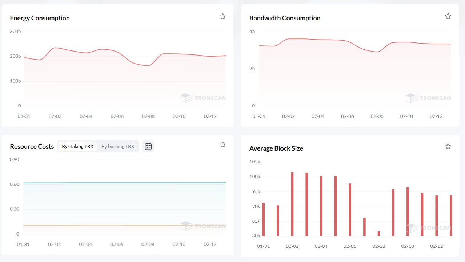Bookmark Average Block Size using star icon
This screenshot has height=262, width=465.
click(448, 146)
